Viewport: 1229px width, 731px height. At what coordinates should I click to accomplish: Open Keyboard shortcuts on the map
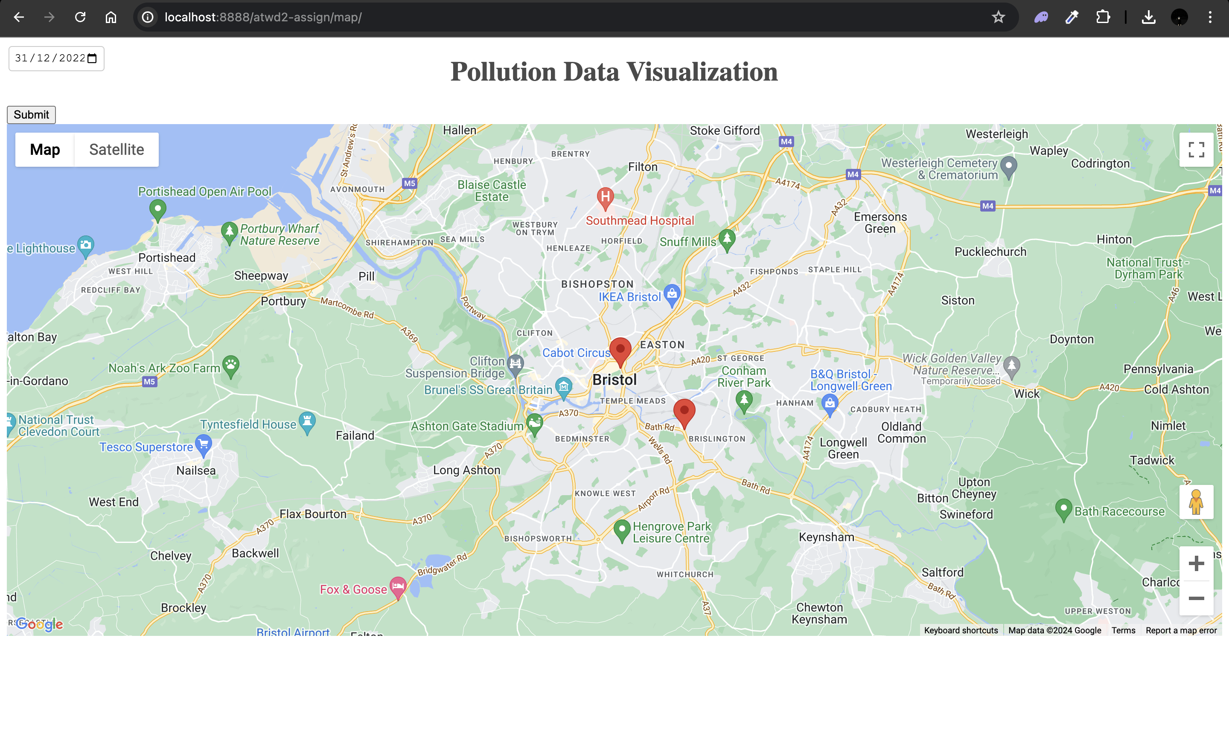(x=961, y=630)
